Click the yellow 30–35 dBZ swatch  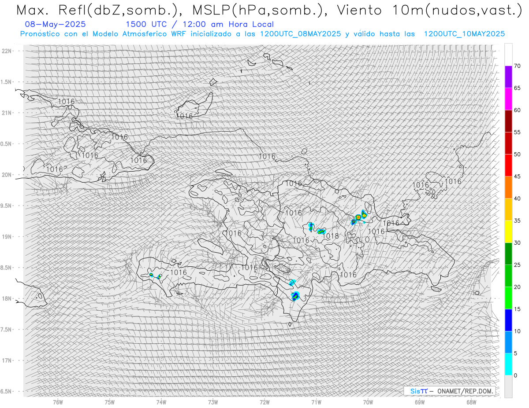508,232
